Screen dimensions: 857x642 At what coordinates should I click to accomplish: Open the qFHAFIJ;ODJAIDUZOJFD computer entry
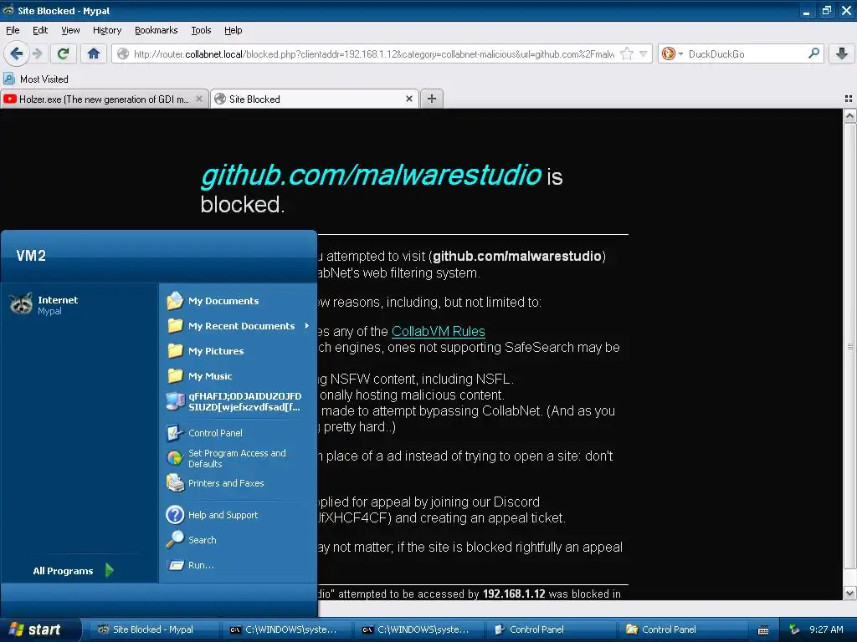coord(238,402)
